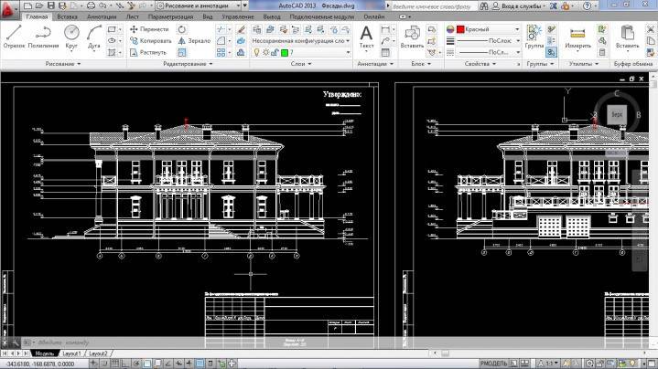658x369 pixels.
Task: Open the Текст annotation tool
Action: (366, 36)
